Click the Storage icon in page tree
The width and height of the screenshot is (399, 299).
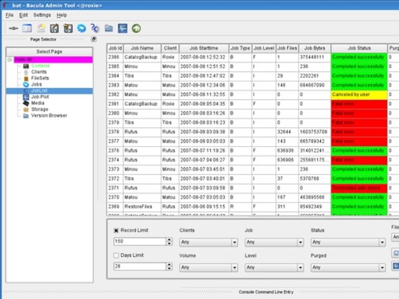pyautogui.click(x=26, y=110)
